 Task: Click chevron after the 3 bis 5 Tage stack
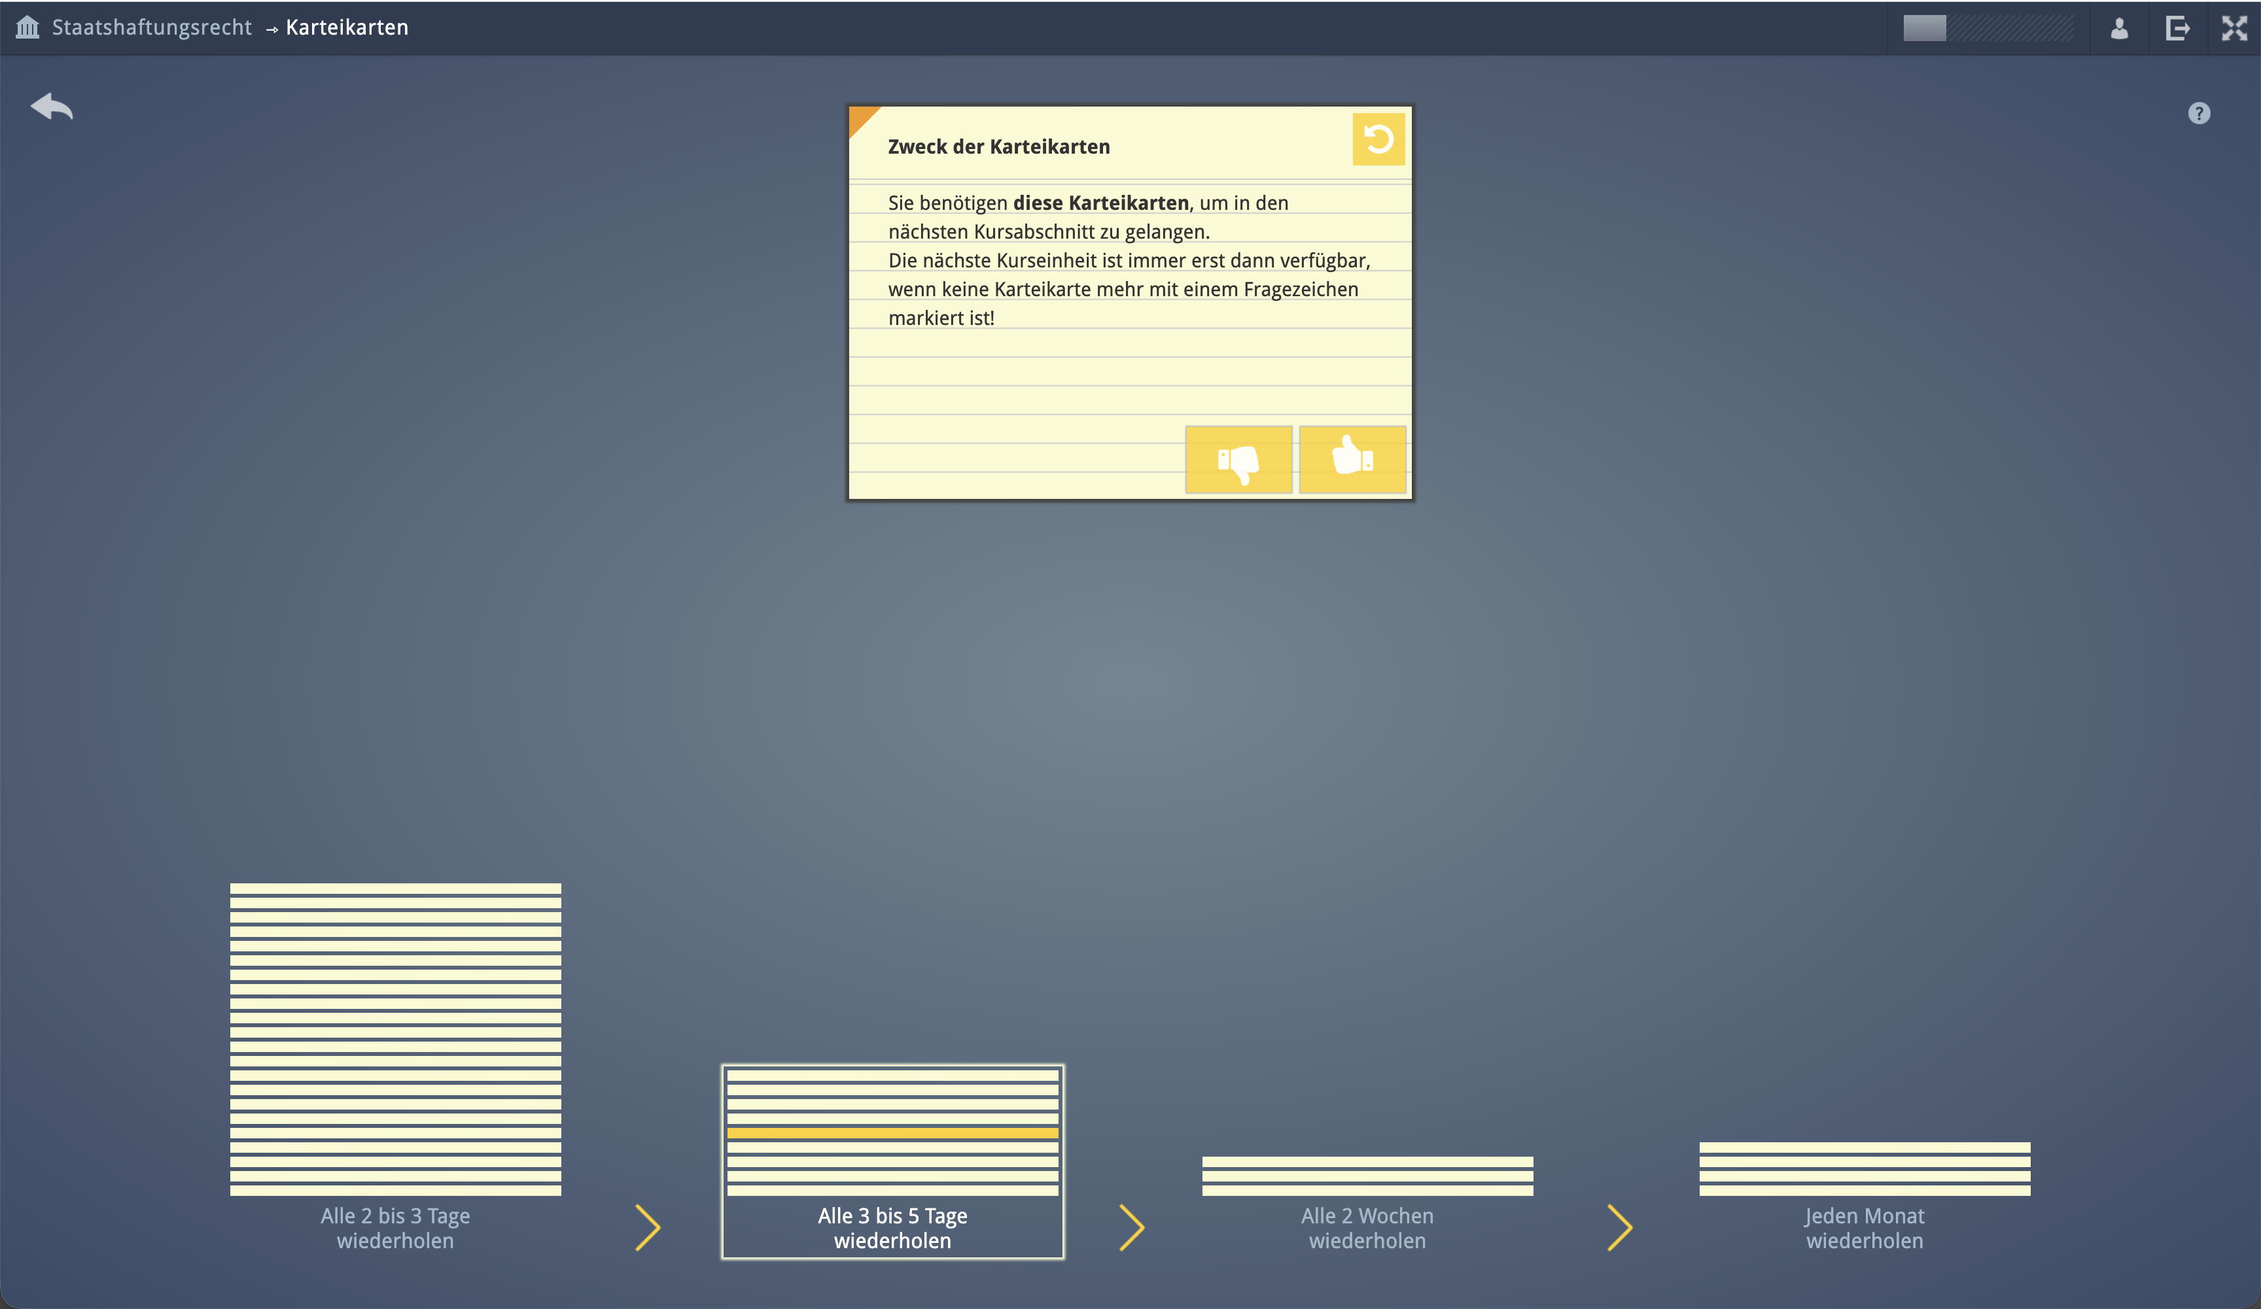1132,1227
